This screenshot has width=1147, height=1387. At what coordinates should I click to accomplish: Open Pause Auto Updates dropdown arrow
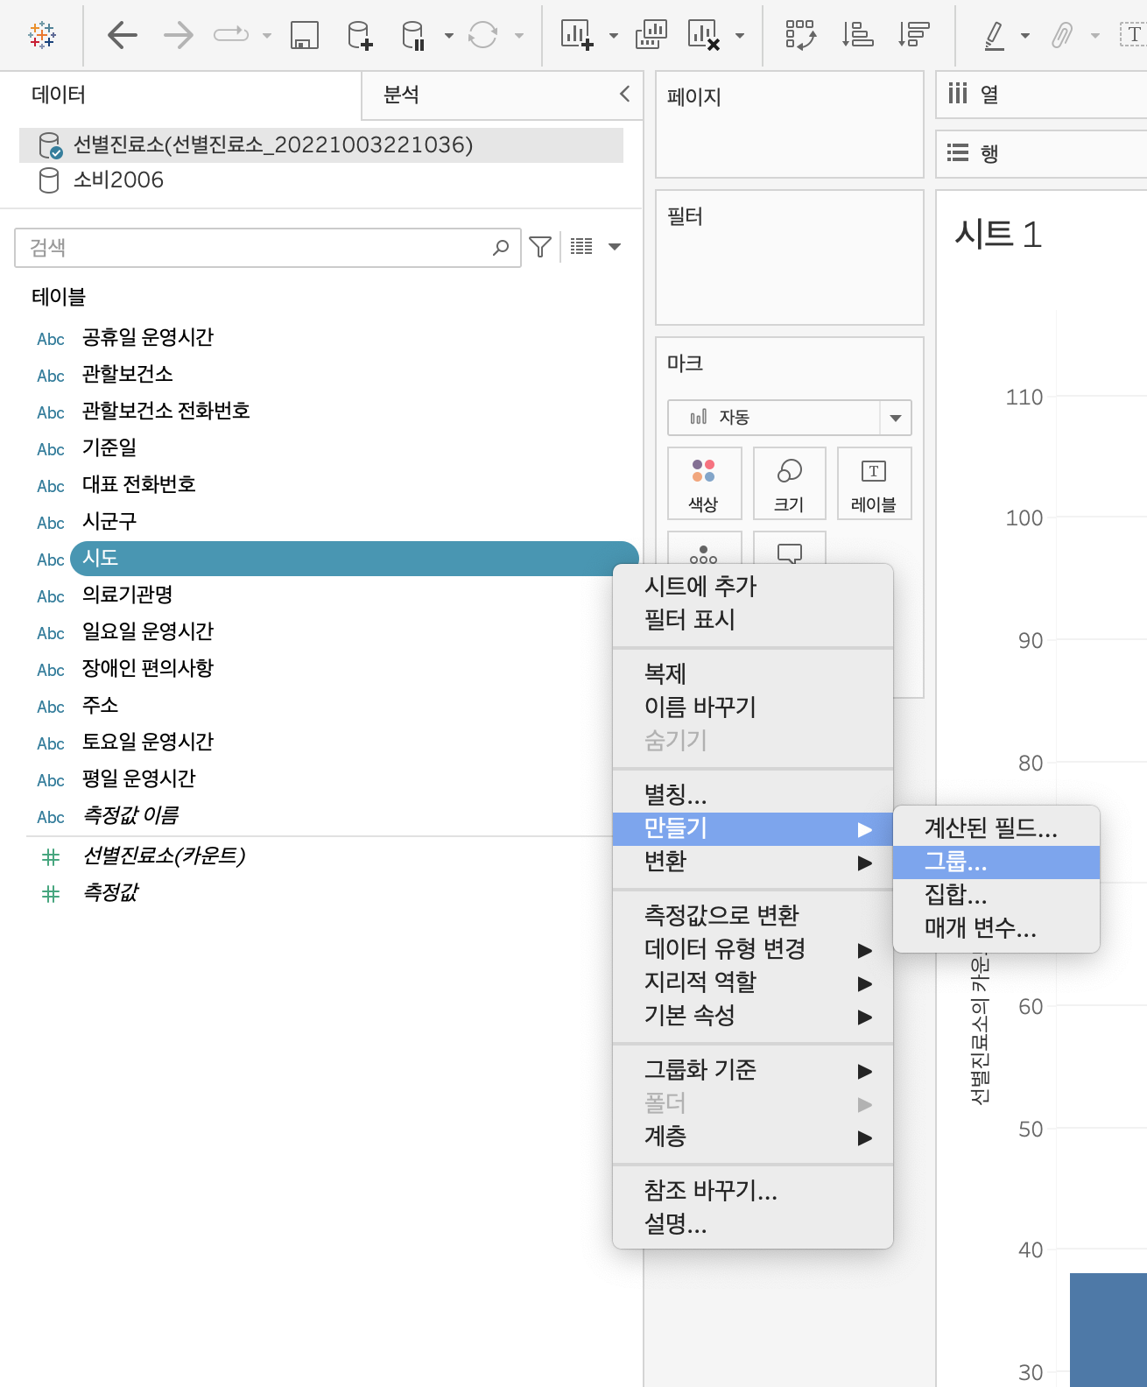(449, 36)
